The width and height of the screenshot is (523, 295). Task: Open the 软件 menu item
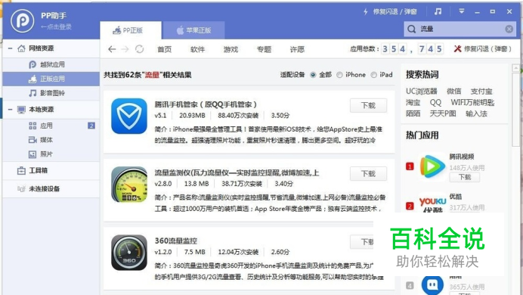(x=197, y=49)
